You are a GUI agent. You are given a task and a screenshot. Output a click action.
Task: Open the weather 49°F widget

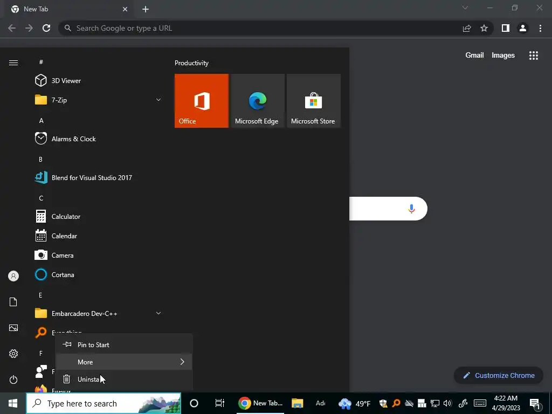pyautogui.click(x=354, y=403)
